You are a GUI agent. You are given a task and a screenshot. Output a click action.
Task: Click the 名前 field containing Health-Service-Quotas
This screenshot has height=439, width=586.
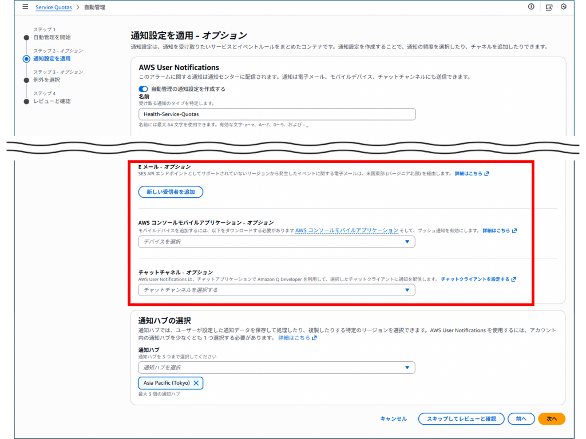tap(276, 114)
